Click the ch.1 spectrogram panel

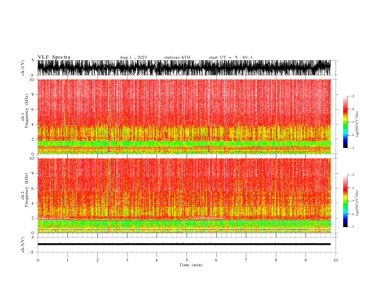click(184, 116)
